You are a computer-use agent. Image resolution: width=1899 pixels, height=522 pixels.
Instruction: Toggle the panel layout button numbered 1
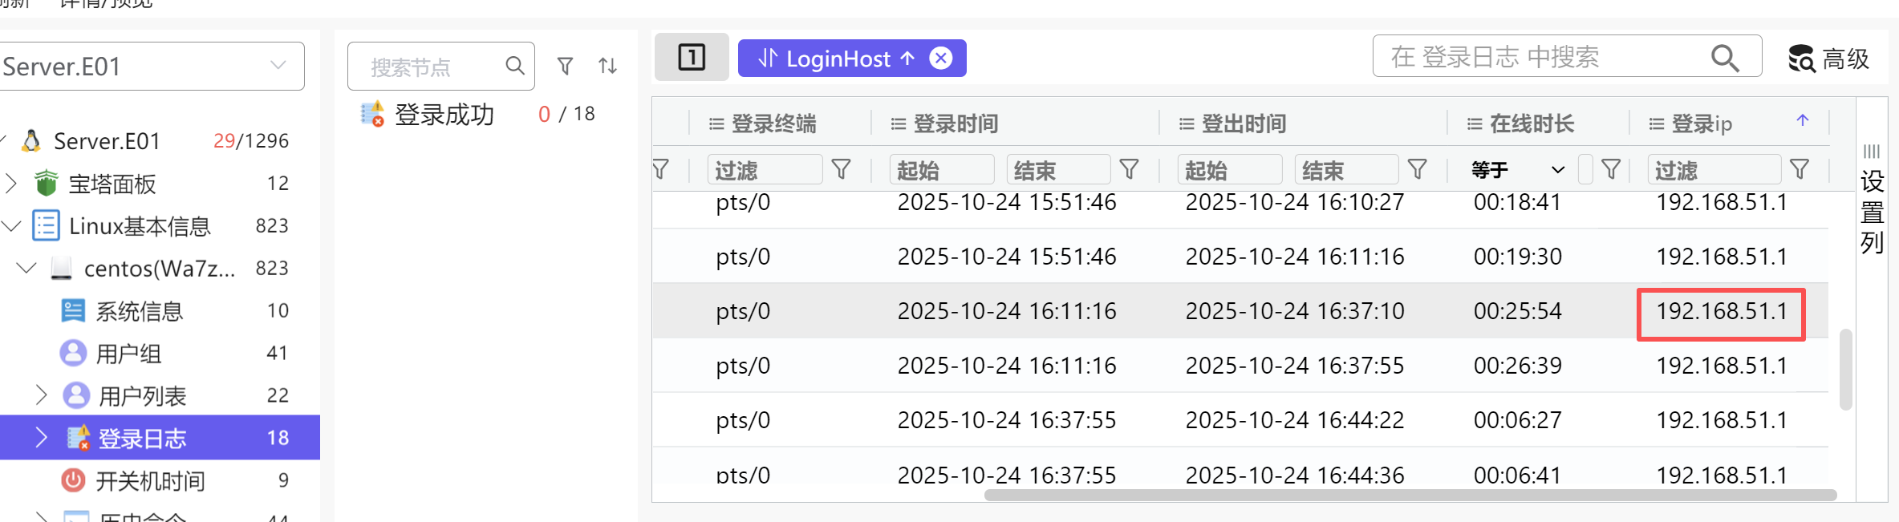coord(692,58)
